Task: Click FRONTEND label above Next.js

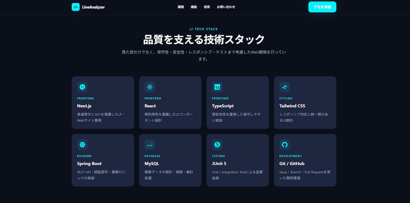Action: pyautogui.click(x=85, y=98)
